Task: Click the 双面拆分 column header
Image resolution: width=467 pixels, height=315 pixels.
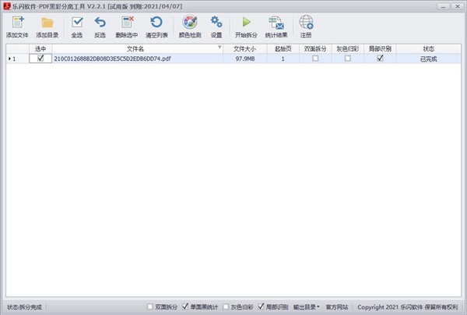Action: (x=315, y=48)
